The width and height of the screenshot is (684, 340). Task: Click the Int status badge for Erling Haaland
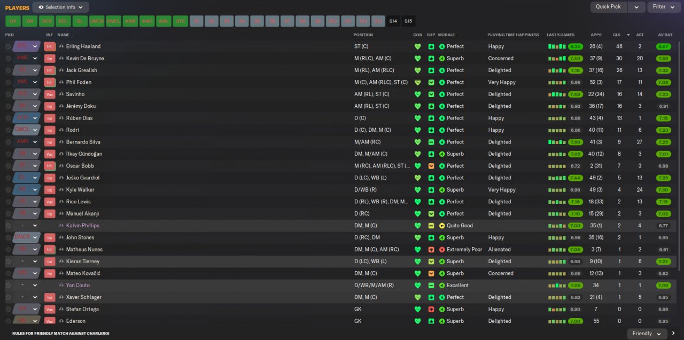[x=50, y=46]
